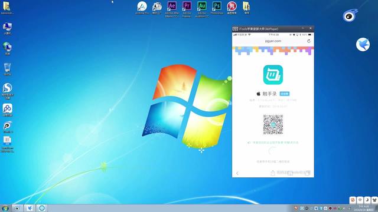Click the pgyer.com address bar
Viewport: 378px width, 212px height.
click(x=273, y=41)
